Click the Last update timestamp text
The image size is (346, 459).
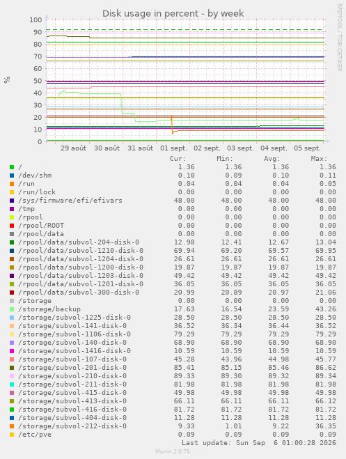[259, 443]
